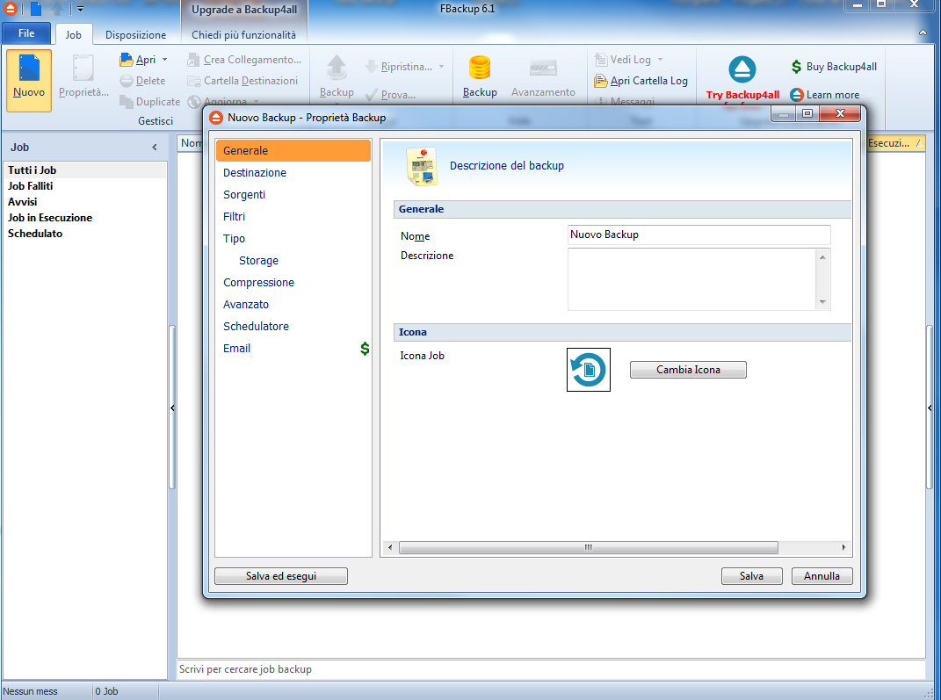The width and height of the screenshot is (941, 700).
Task: Click the job icon preview image
Action: tap(588, 370)
